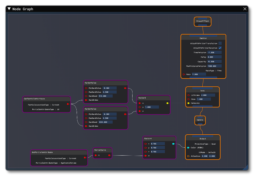The width and height of the screenshot is (254, 176).
Task: Enable the AttachToEmitterTranslation checkbox
Action: (220, 43)
